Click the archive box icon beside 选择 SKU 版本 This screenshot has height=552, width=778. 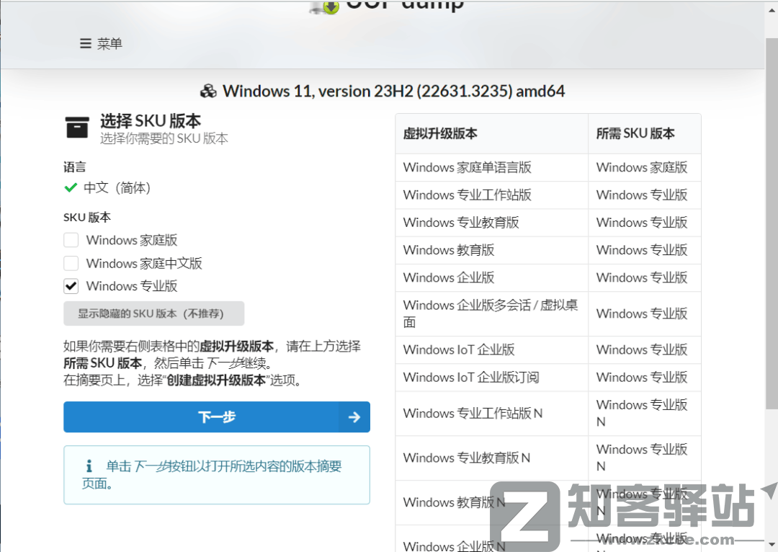(x=77, y=127)
